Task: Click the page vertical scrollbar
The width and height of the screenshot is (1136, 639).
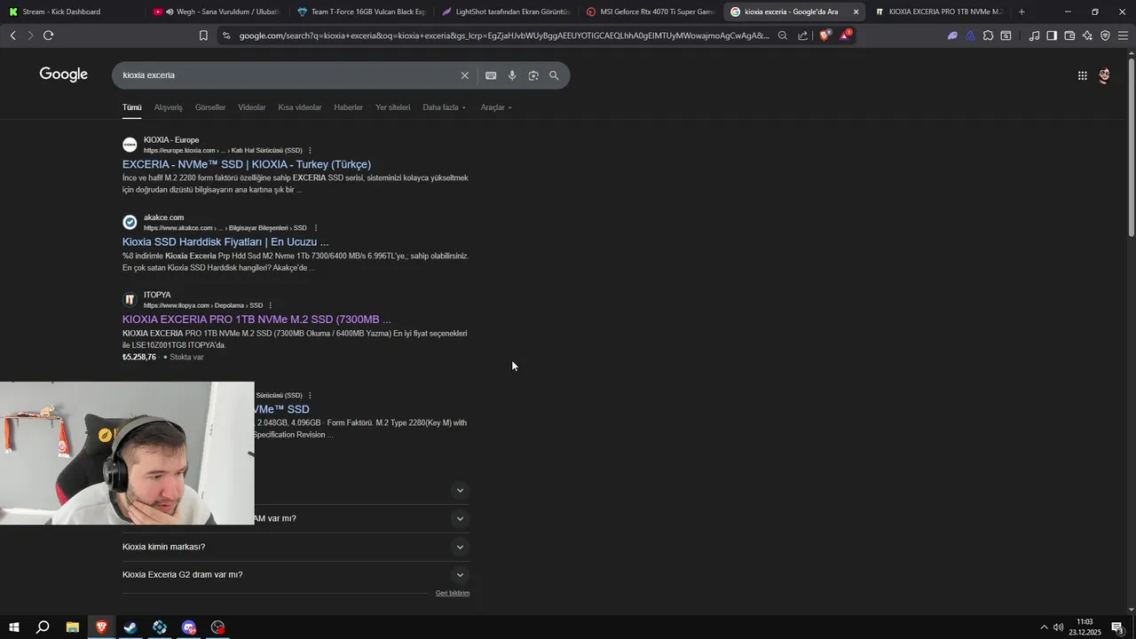Action: click(1131, 146)
